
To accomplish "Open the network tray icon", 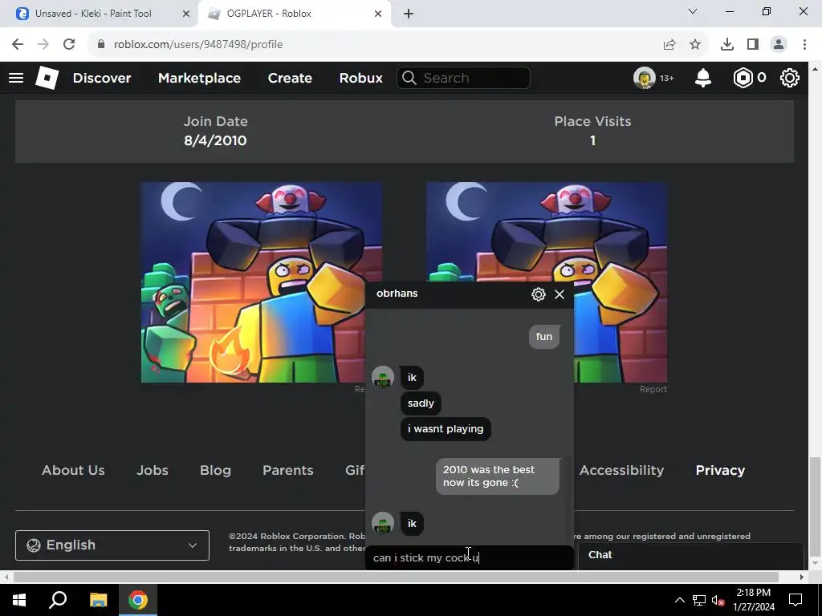I will tap(699, 600).
